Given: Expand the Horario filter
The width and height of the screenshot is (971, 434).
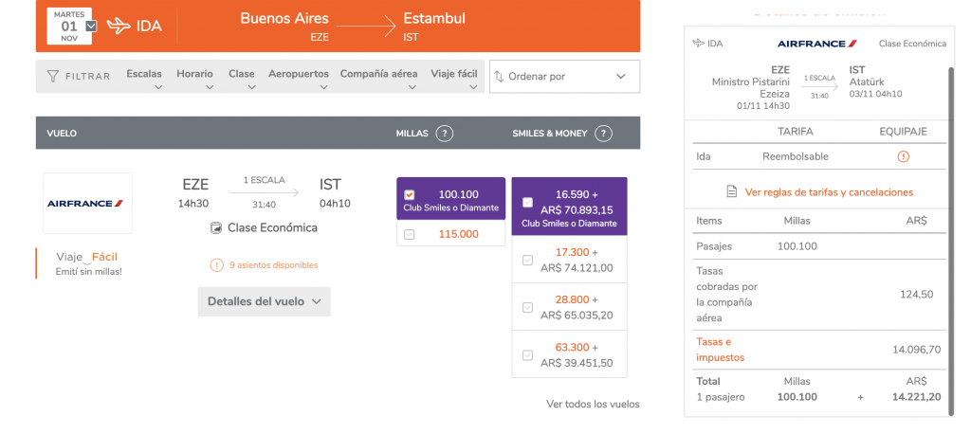Looking at the screenshot, I should click(x=194, y=78).
